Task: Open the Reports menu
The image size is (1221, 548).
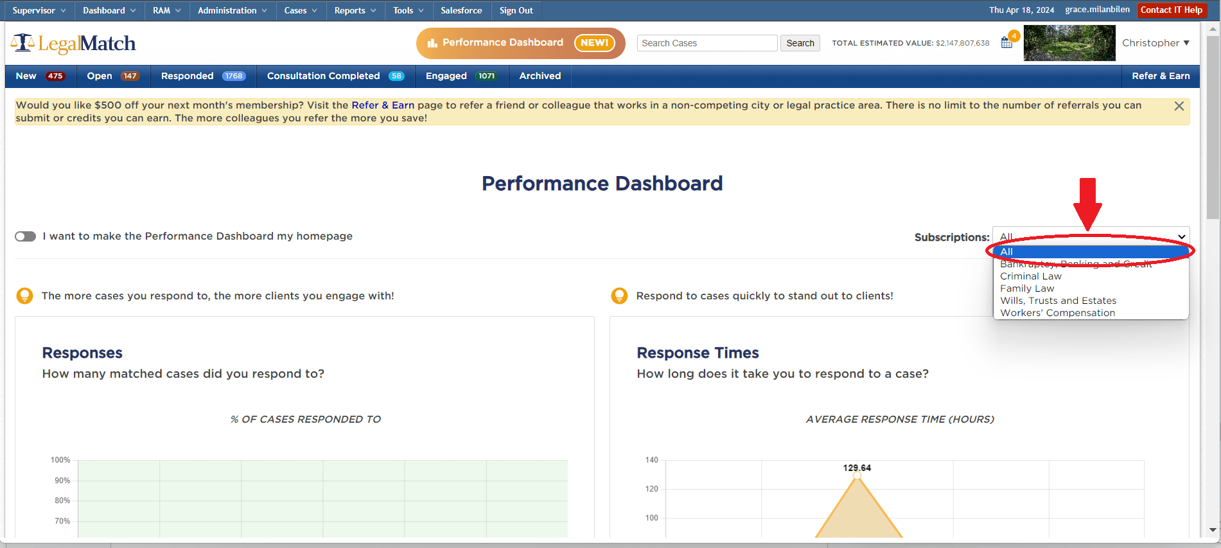Action: [355, 10]
